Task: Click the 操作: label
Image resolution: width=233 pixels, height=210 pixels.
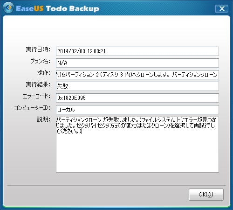Action: tap(44, 73)
